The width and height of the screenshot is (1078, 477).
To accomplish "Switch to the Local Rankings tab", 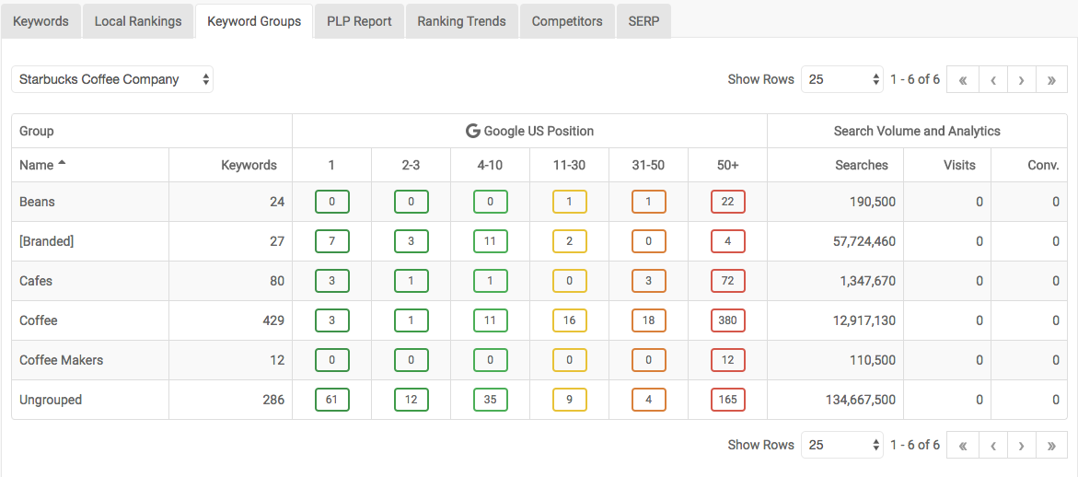I will point(138,20).
